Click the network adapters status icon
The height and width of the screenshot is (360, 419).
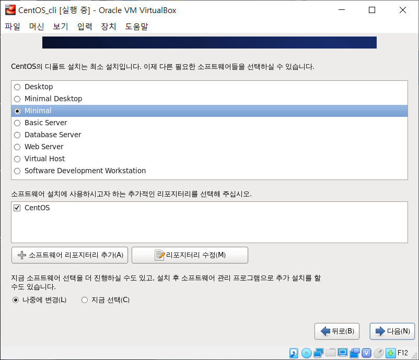point(319,353)
